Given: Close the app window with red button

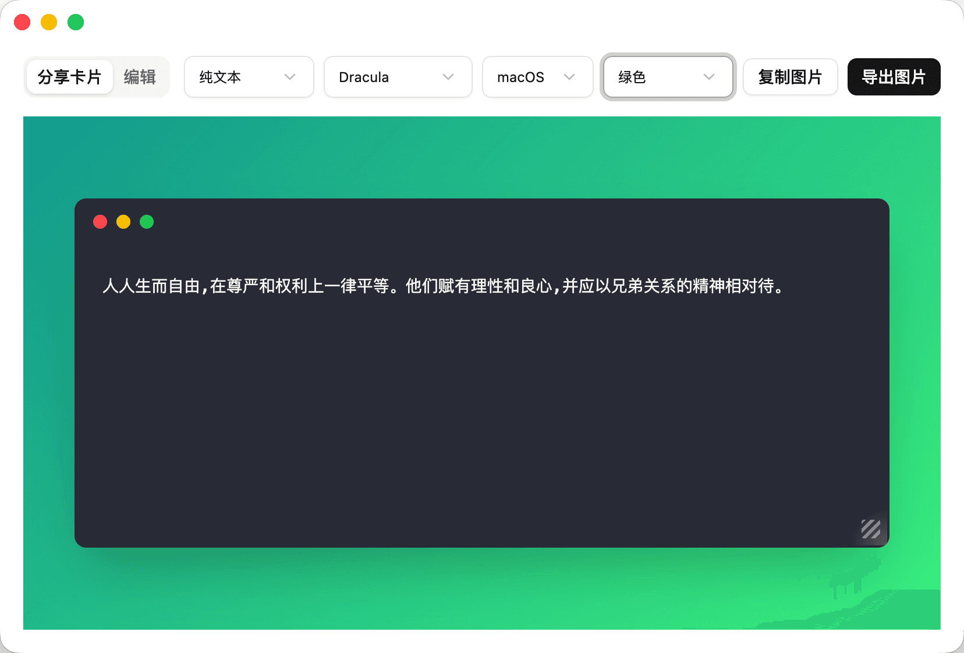Looking at the screenshot, I should (22, 22).
